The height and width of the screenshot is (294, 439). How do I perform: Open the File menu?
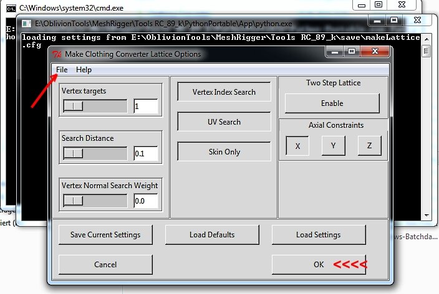point(62,70)
